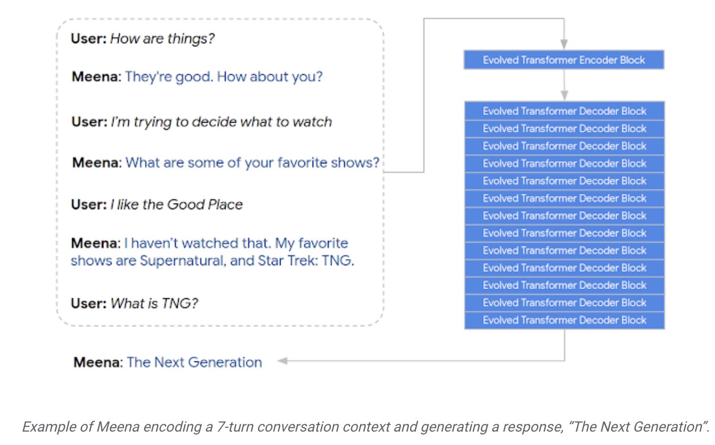Click "I'm trying to decide what to watch"
The height and width of the screenshot is (445, 715).
(221, 122)
